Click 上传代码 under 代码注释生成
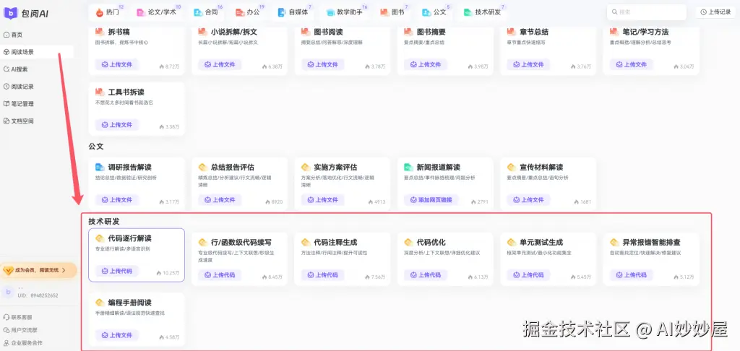 pos(323,274)
